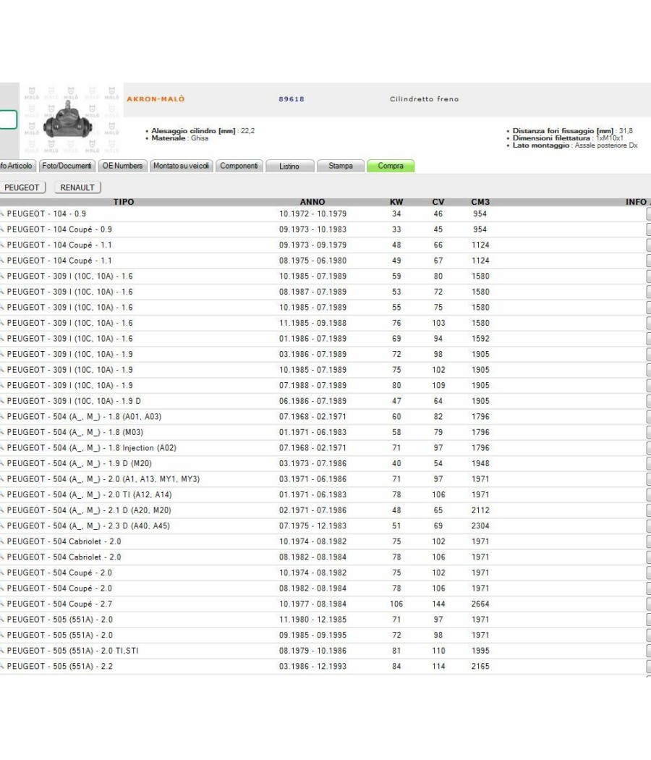651x760 pixels.
Task: Click the year range 03.1973 - 07.1986
Action: (x=313, y=463)
